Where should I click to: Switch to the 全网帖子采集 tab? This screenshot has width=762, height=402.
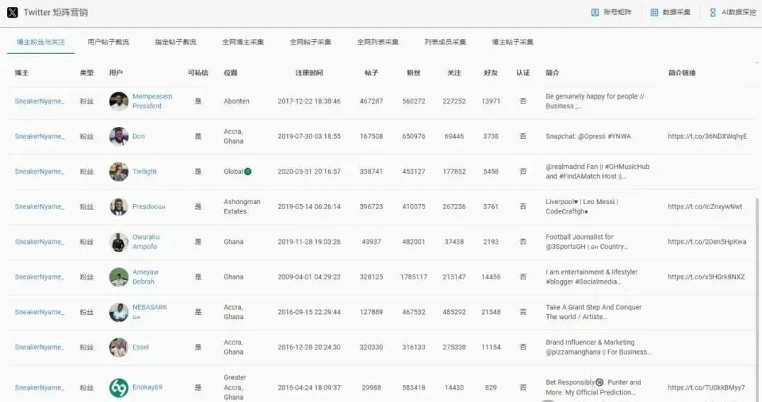click(310, 42)
